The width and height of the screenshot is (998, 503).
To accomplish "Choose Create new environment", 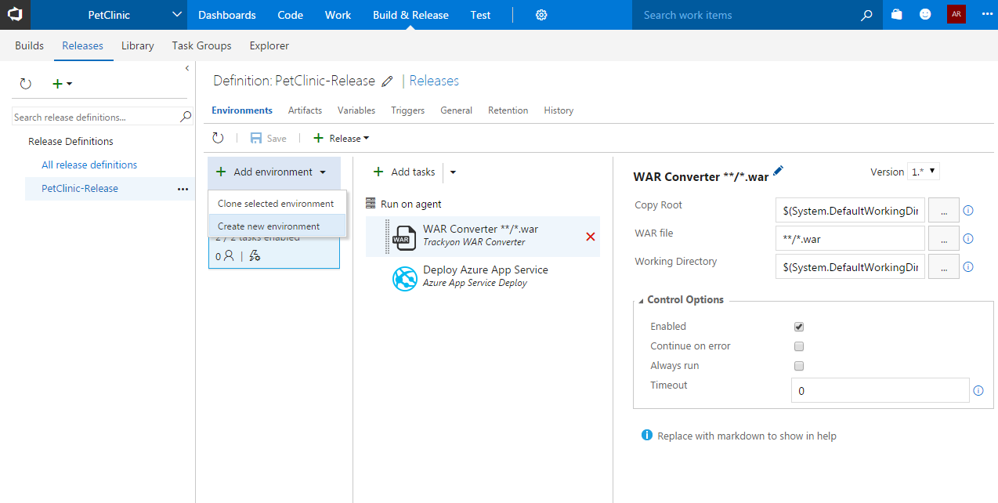I will pyautogui.click(x=276, y=226).
